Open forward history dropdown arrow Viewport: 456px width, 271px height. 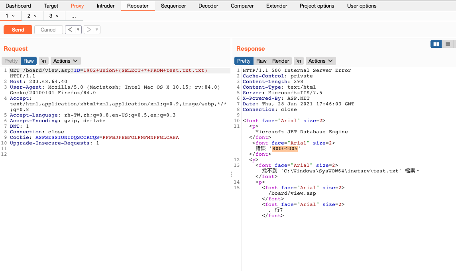pos(97,30)
